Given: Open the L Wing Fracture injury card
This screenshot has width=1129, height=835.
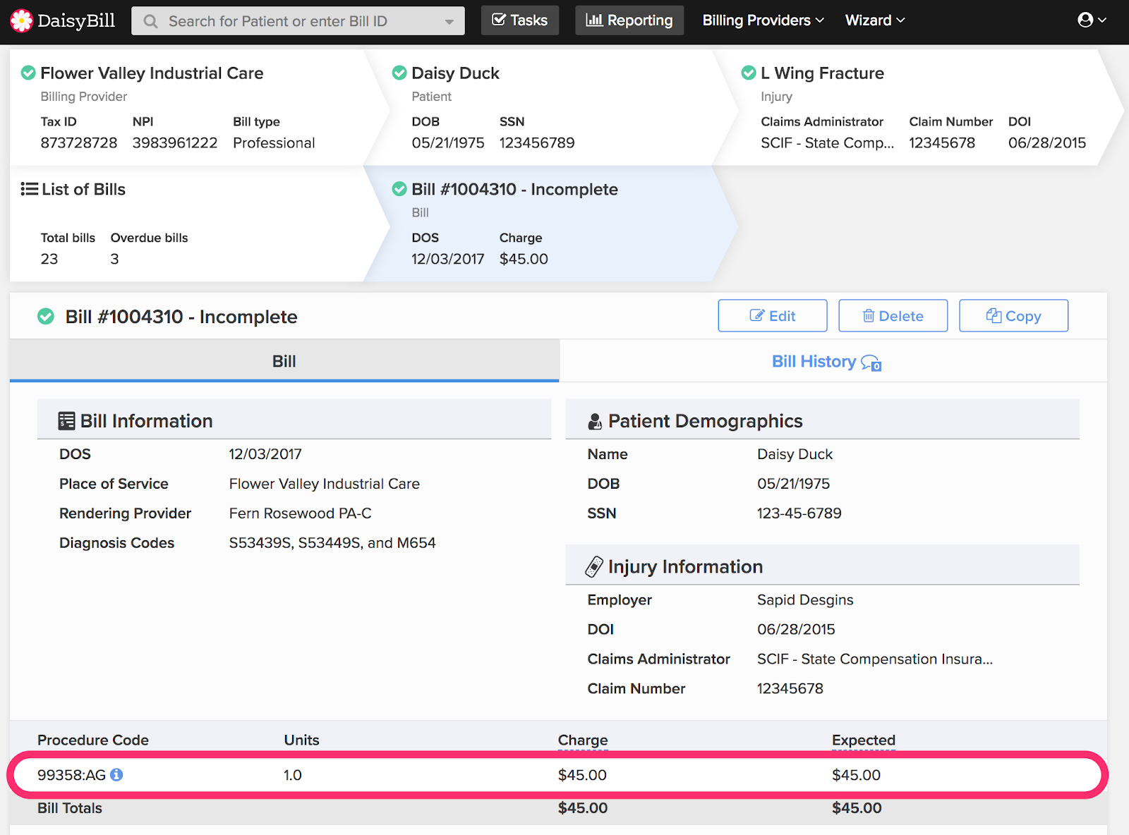Looking at the screenshot, I should point(917,107).
